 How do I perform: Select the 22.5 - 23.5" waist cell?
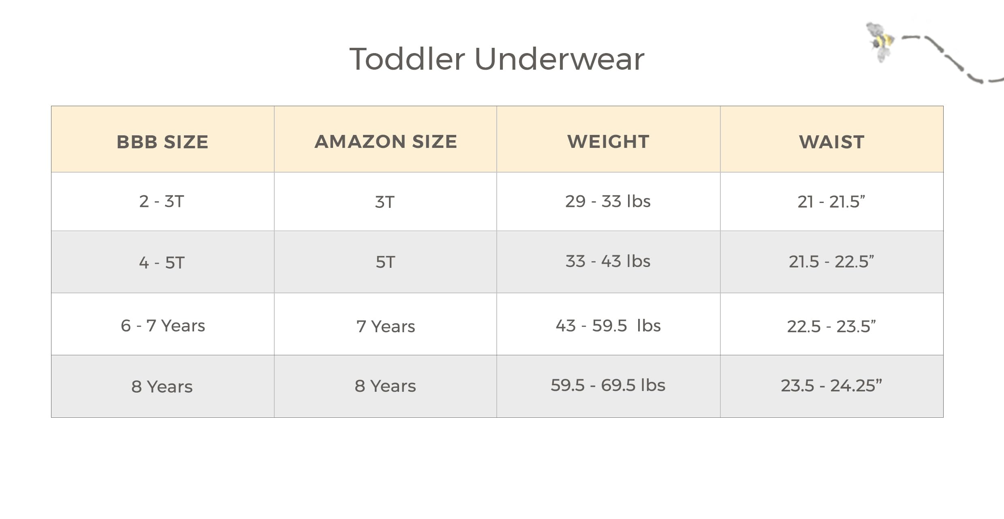click(x=832, y=324)
